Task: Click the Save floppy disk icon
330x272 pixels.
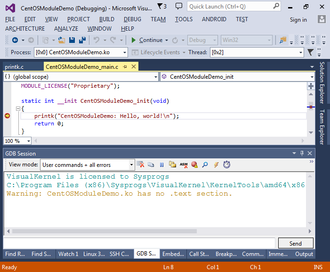Action: [72, 40]
